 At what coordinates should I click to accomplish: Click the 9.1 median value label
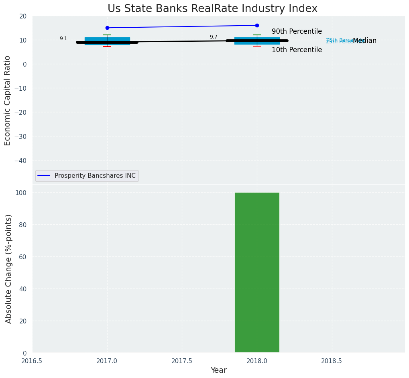coord(63,39)
